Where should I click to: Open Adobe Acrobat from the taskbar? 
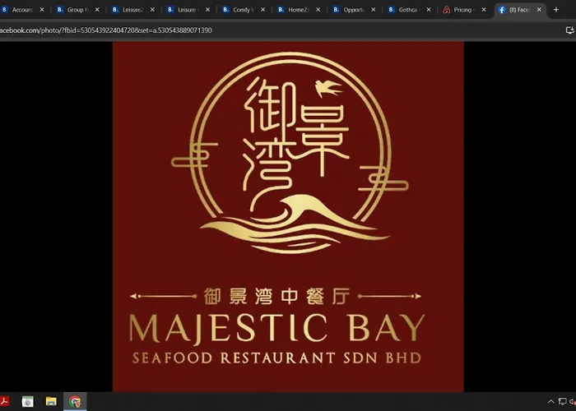3,401
